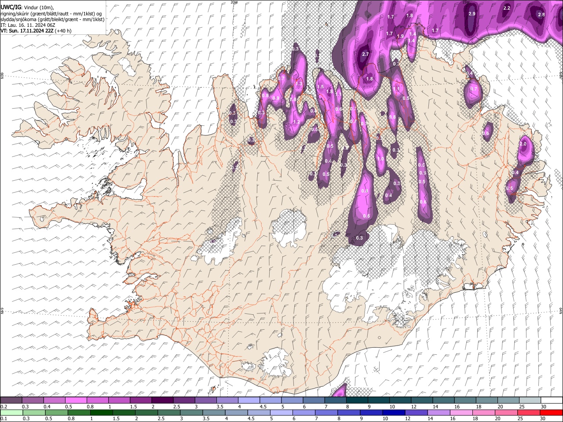This screenshot has width=563, height=422.
Task: Click the '15W' longitude label on the top edge
Action: click(x=465, y=2)
